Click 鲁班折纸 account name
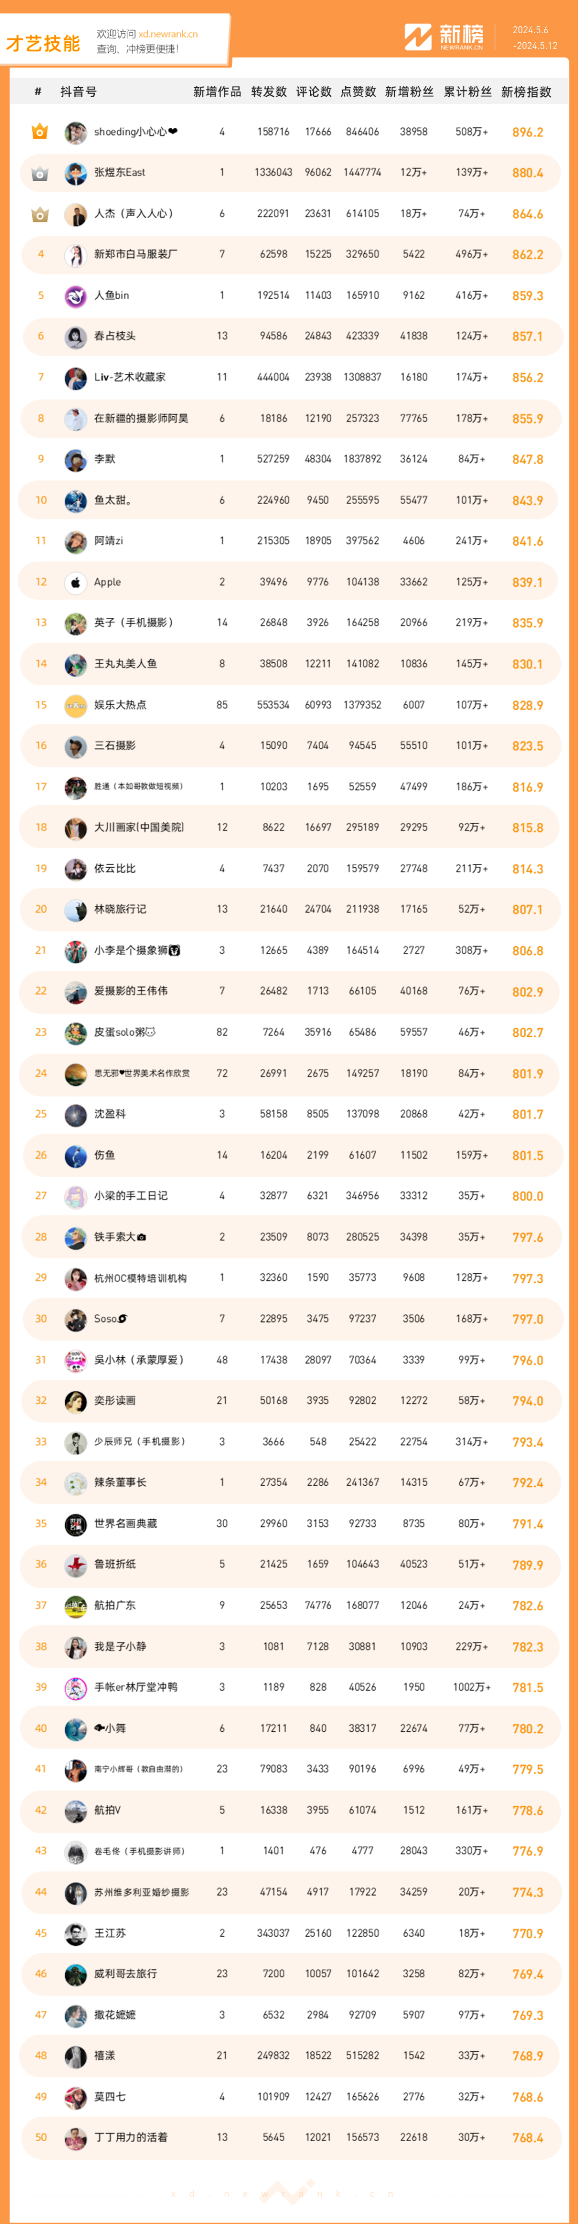578x2224 pixels. click(115, 1564)
